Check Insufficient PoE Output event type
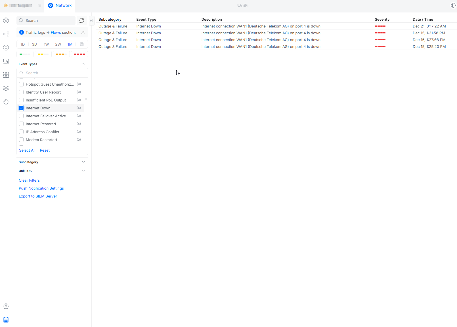 (x=21, y=100)
